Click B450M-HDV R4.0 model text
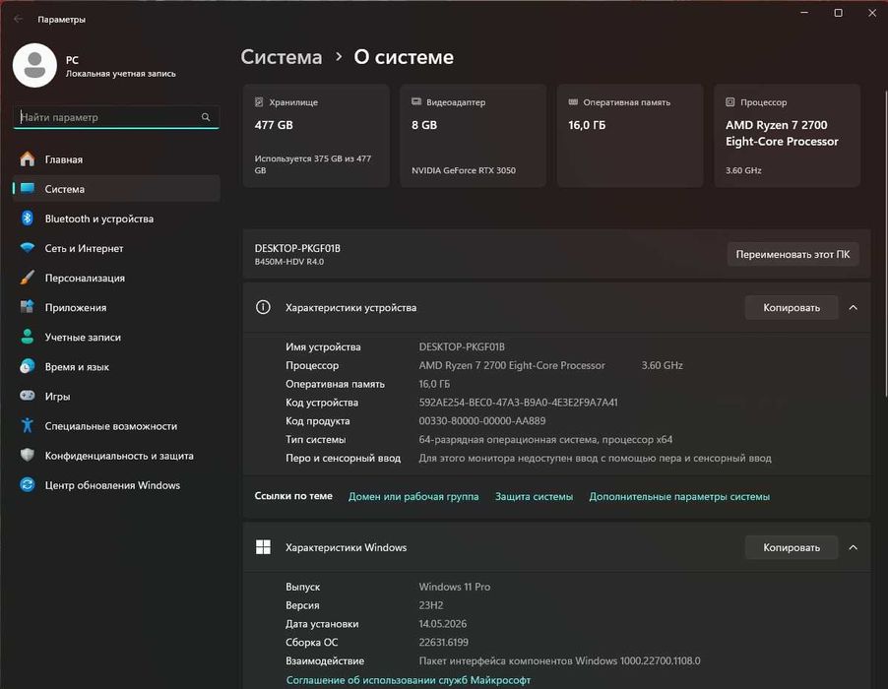This screenshot has height=689, width=888. point(288,262)
